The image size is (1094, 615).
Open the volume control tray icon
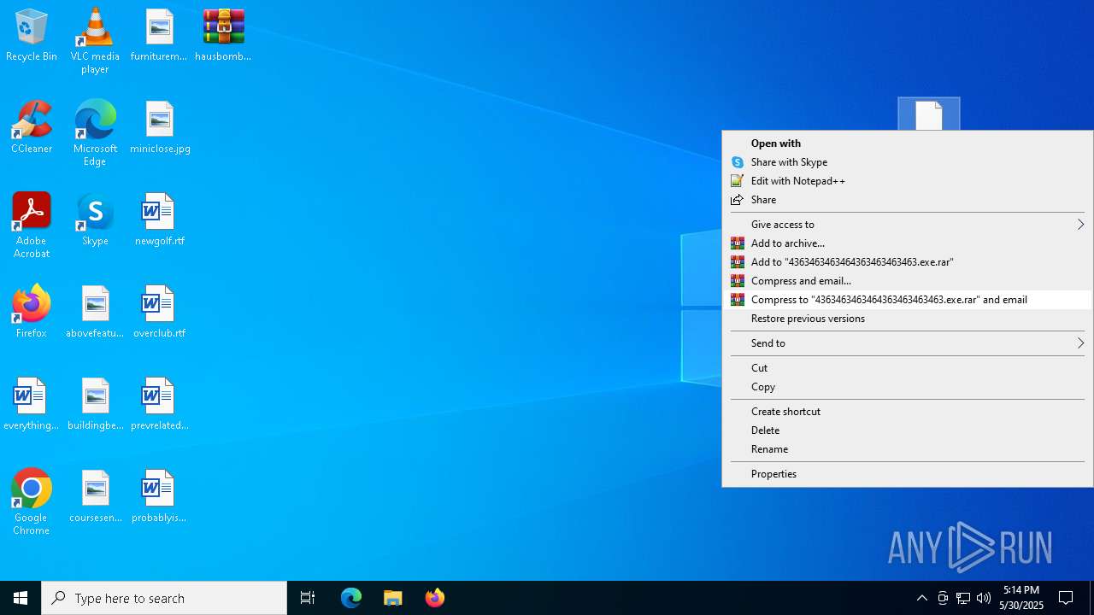984,598
